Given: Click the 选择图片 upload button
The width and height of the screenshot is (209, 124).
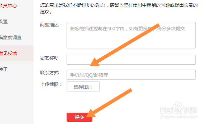Looking at the screenshot, I should (83, 87).
